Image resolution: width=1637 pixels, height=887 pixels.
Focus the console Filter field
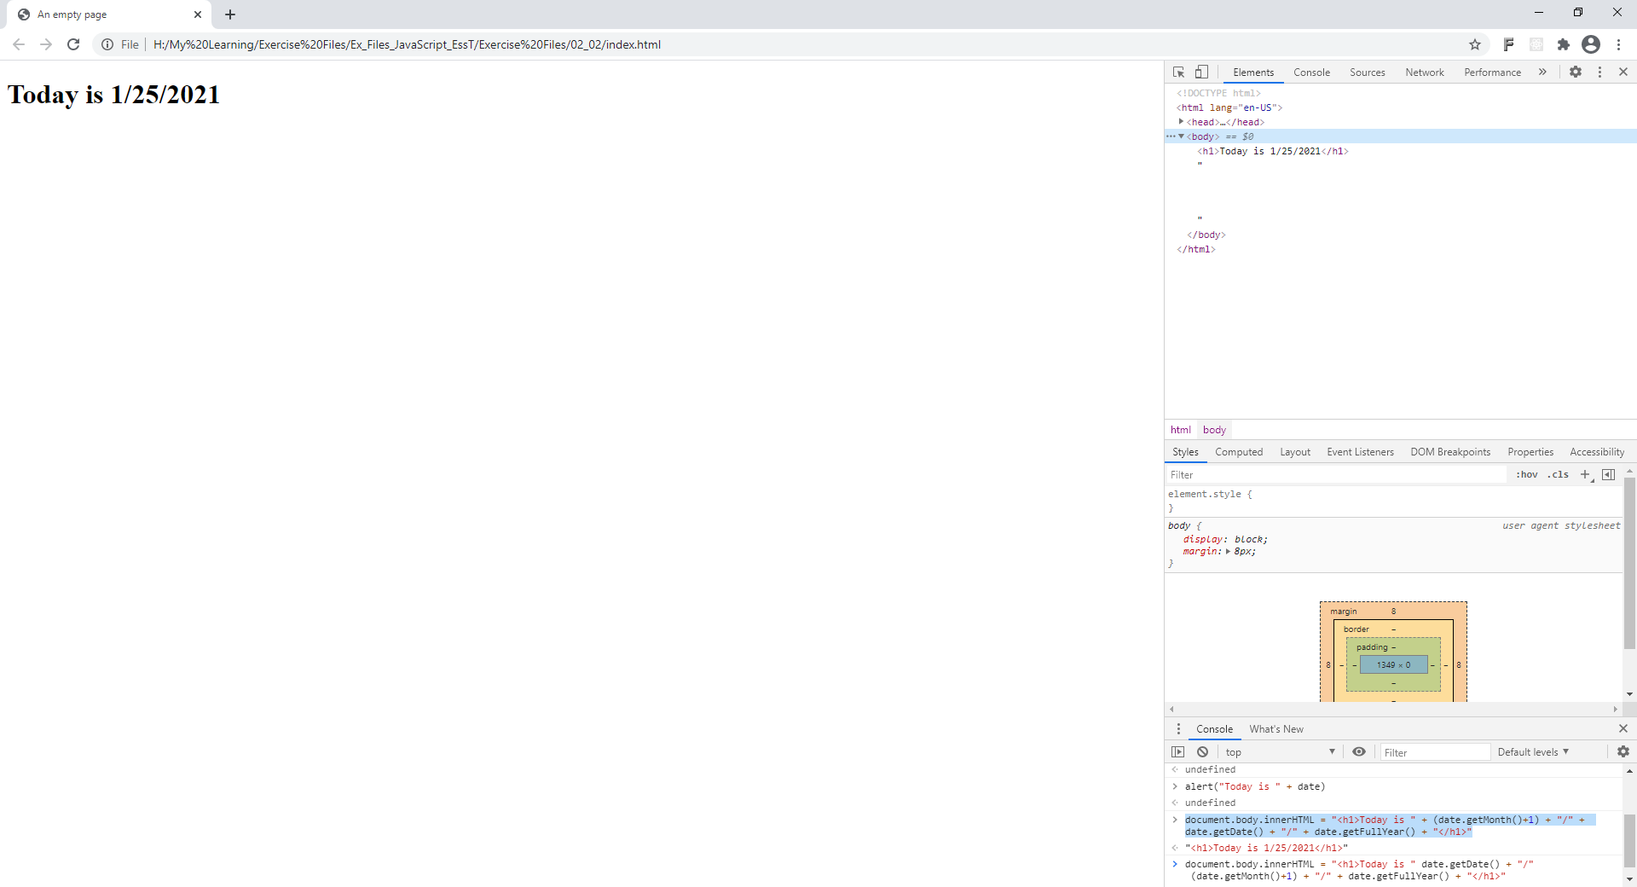tap(1435, 752)
